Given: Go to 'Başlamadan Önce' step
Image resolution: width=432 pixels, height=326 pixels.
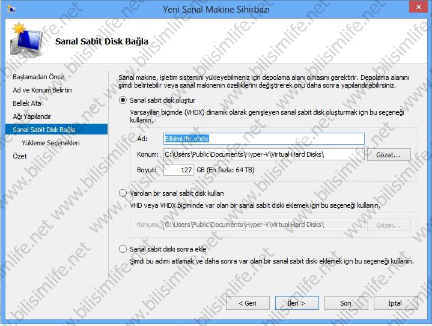Looking at the screenshot, I should tap(38, 77).
